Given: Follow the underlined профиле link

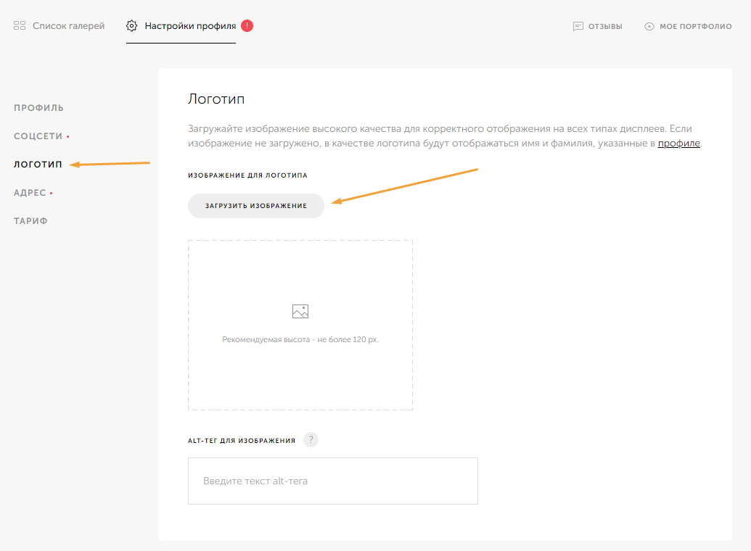Looking at the screenshot, I should [x=678, y=144].
